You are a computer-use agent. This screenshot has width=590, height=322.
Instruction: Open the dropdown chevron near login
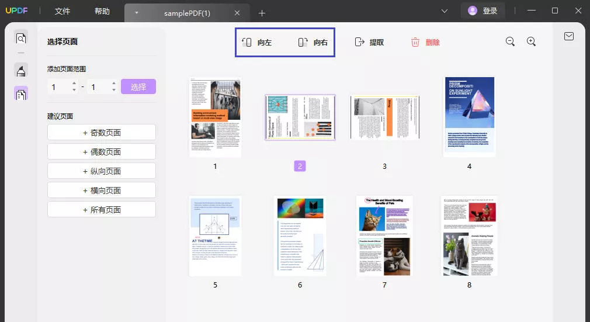(445, 11)
